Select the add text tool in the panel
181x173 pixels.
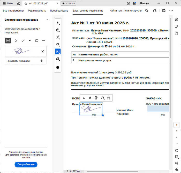[8, 40]
